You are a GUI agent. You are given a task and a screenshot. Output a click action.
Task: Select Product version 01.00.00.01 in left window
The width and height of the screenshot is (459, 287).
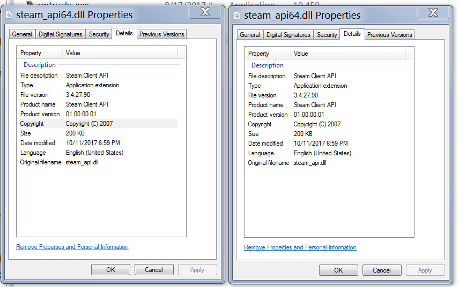pyautogui.click(x=98, y=114)
